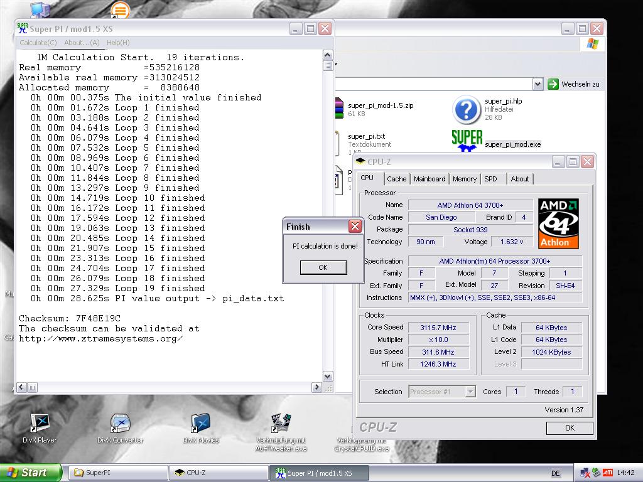Viewport: 643px width, 482px height.
Task: Maximize the Super PI window
Action: [x=310, y=29]
